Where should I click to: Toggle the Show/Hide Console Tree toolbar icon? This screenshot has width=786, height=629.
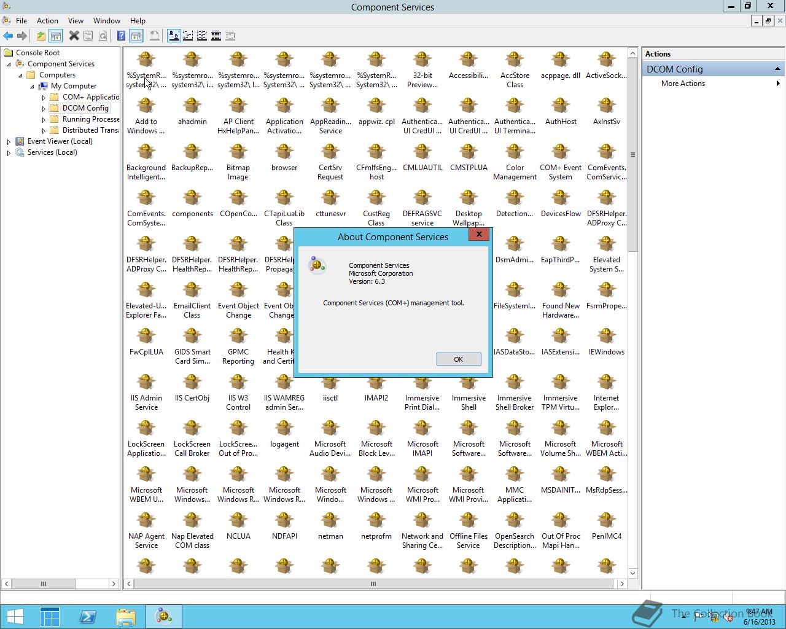(55, 36)
